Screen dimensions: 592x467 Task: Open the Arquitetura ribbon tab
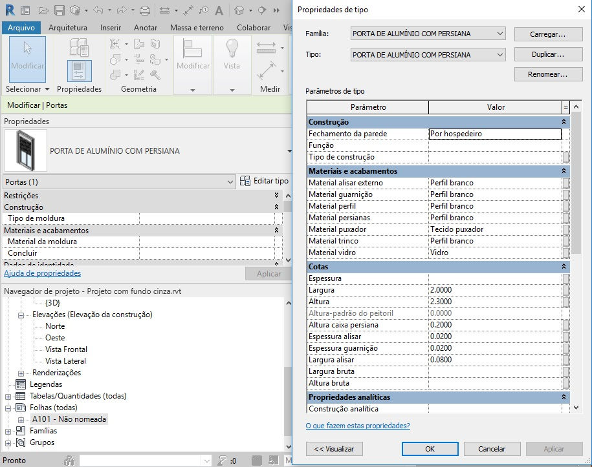67,28
